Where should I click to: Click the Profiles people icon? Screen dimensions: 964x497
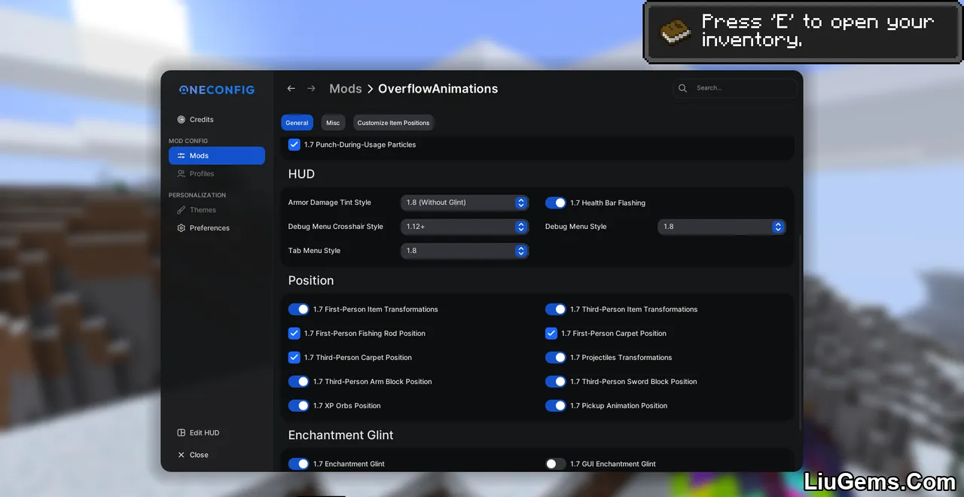click(x=181, y=174)
